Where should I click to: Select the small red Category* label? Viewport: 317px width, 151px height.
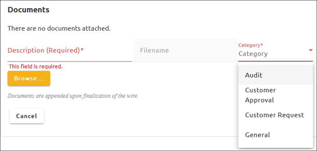[x=251, y=45]
